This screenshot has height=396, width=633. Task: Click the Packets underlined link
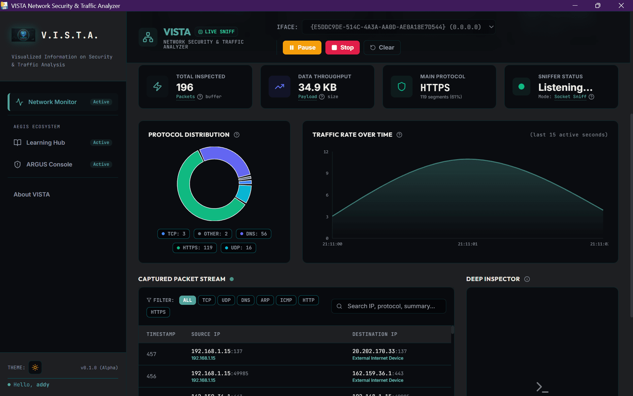pos(185,97)
